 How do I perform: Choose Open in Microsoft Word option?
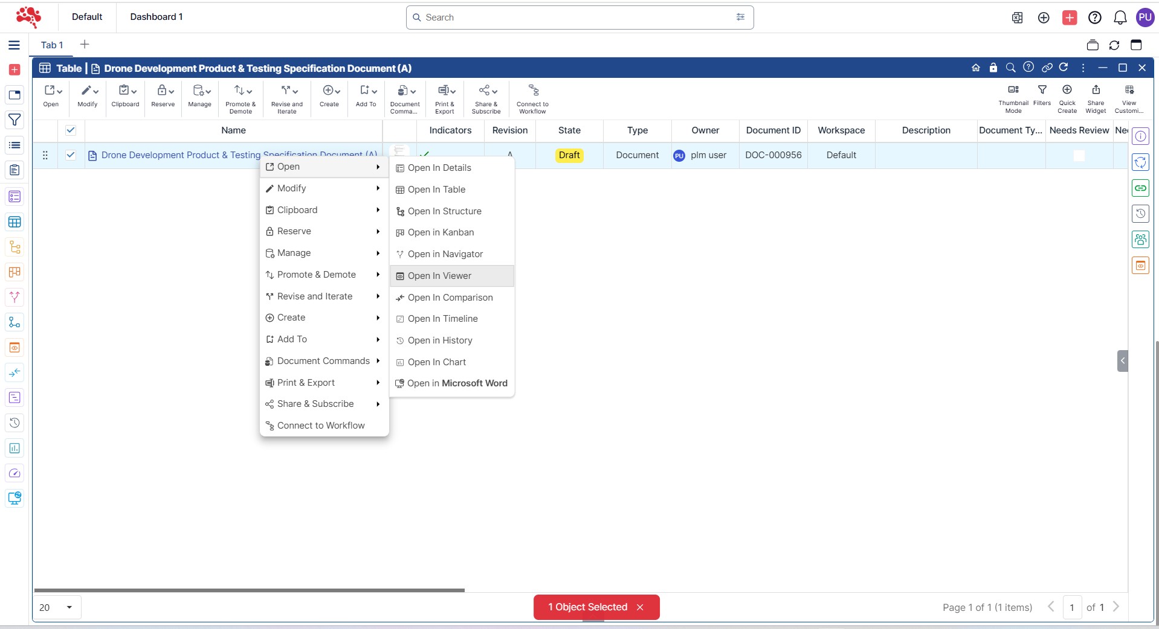click(457, 383)
